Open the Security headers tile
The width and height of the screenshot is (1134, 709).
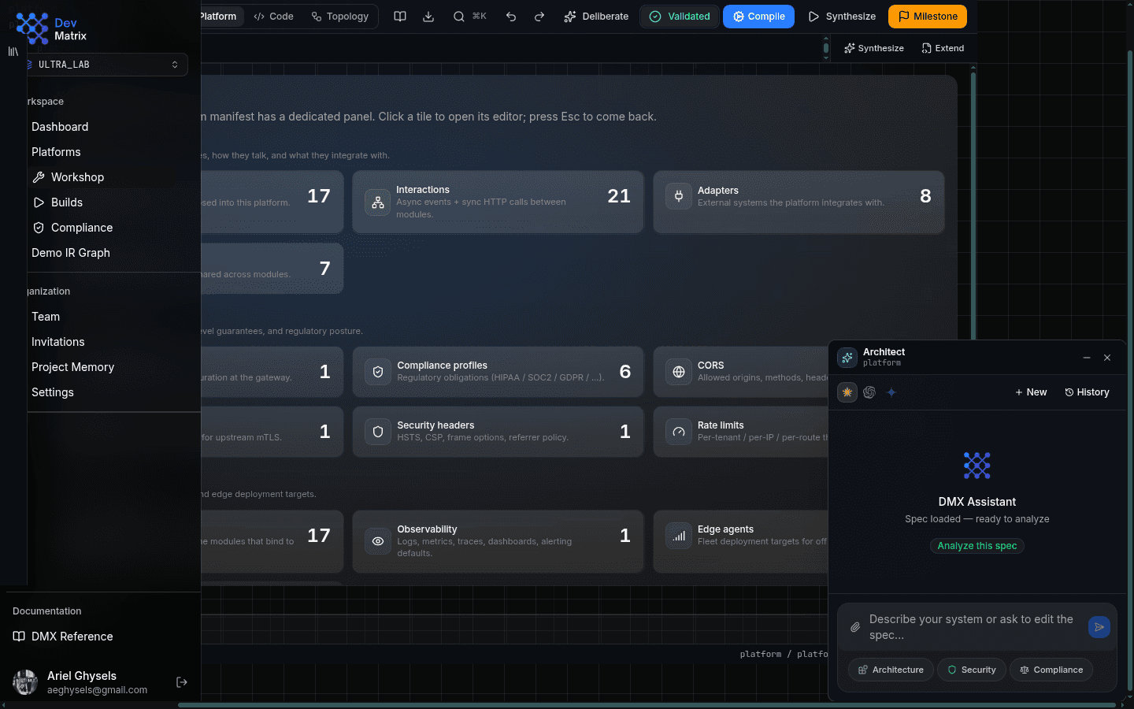pyautogui.click(x=498, y=432)
